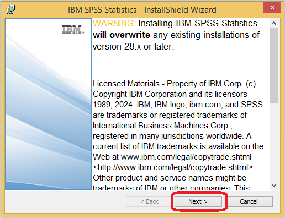Click the <http://www.ibm.com/legal/copytrade.shtml> line
Screen dimensions: 285x218
[173, 167]
